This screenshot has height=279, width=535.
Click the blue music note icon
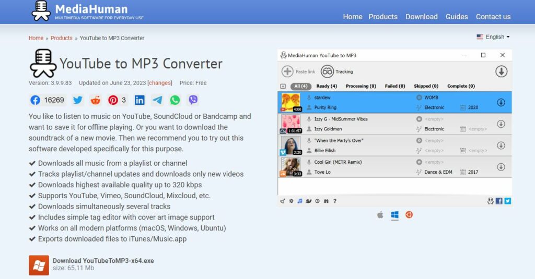coord(299,201)
